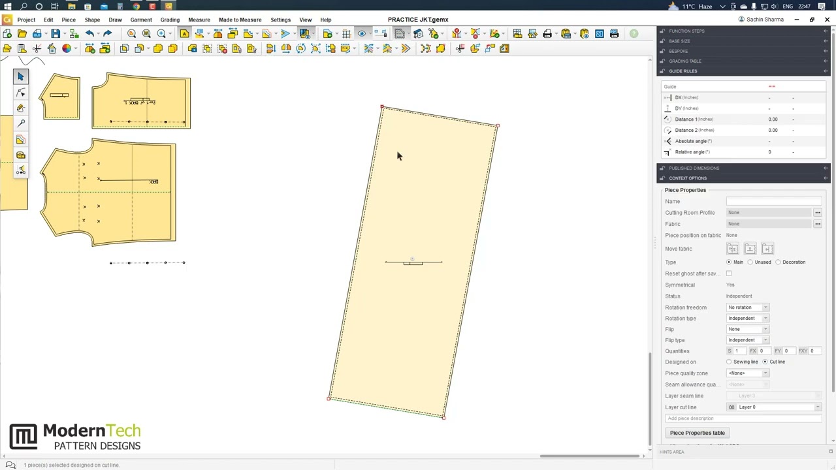This screenshot has width=836, height=470.
Task: Click the Cutting Room Profile ellipsis button
Action: [x=817, y=213]
